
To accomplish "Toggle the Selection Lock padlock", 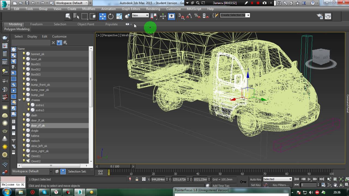I will [x=137, y=179].
